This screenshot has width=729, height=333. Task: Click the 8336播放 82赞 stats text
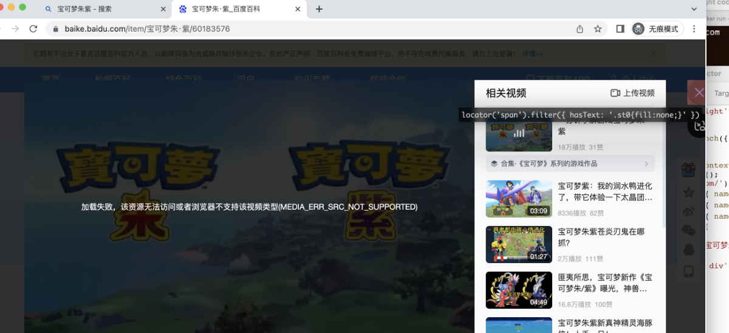581,213
